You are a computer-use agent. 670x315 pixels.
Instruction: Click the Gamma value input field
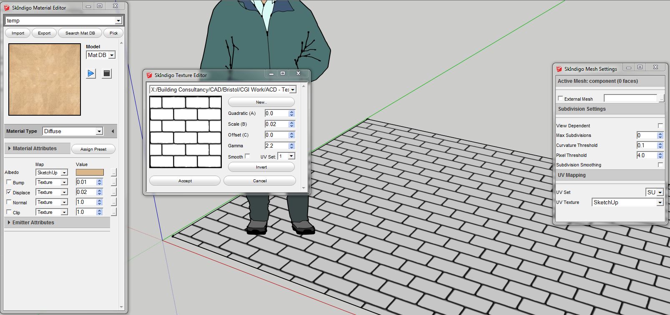pos(276,146)
